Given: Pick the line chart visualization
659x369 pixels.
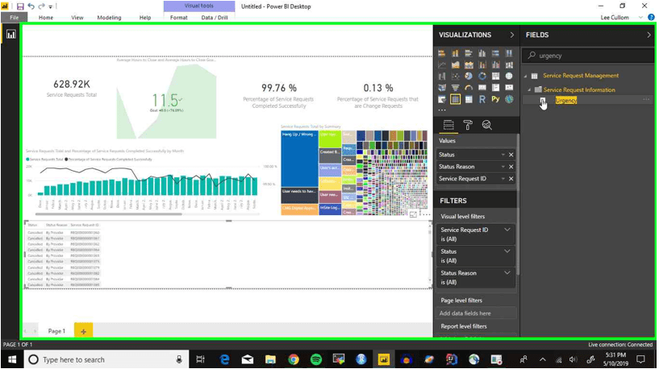Looking at the screenshot, I should point(442,64).
